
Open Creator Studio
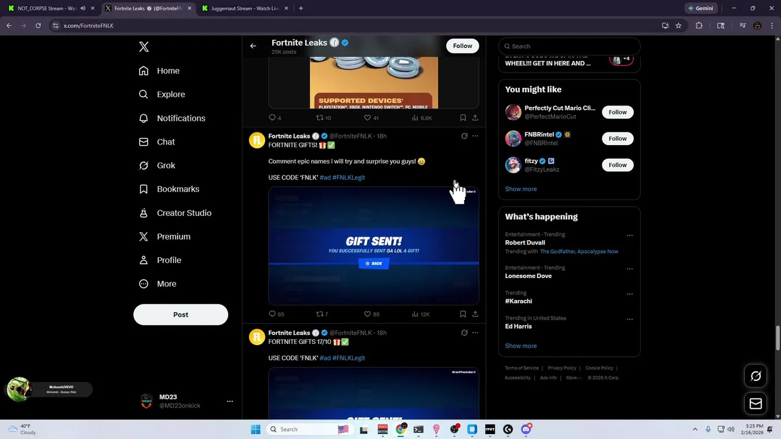[x=175, y=213]
